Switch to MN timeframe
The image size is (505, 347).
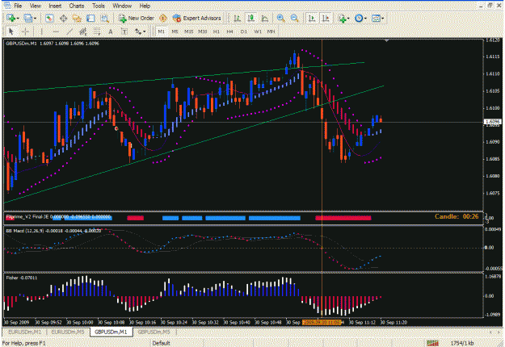271,31
